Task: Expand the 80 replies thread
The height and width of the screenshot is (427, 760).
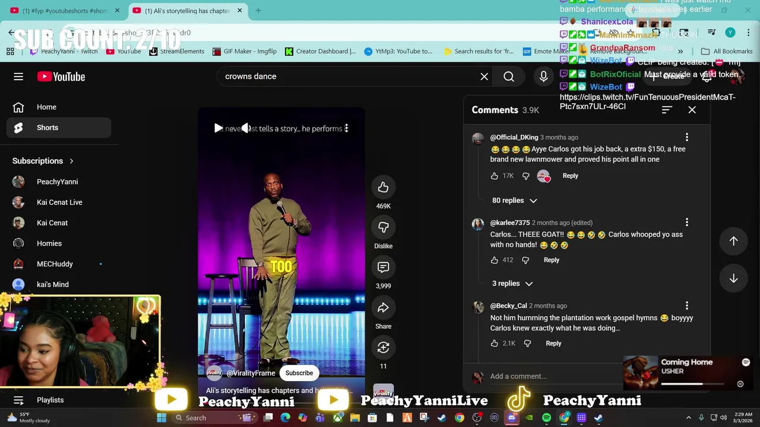Action: [514, 200]
